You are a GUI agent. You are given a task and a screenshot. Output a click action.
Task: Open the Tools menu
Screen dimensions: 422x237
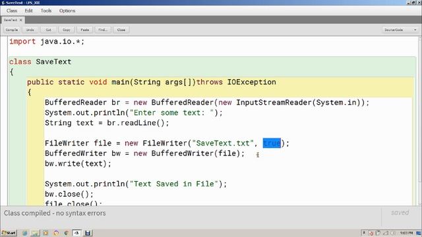coord(46,11)
